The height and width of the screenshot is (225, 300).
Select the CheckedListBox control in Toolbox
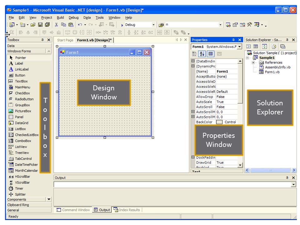coord(23,135)
